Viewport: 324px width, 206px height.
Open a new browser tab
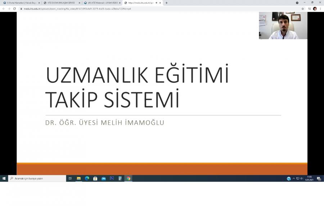166,3
